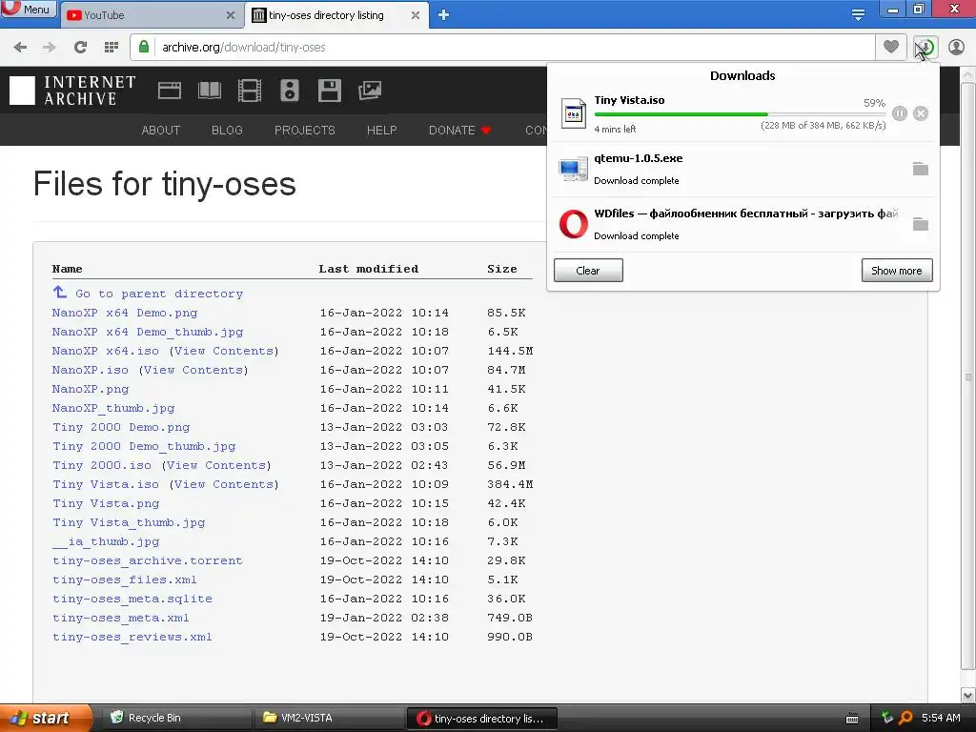The width and height of the screenshot is (976, 732).
Task: Show WDfiles download in its folder
Action: click(x=921, y=224)
